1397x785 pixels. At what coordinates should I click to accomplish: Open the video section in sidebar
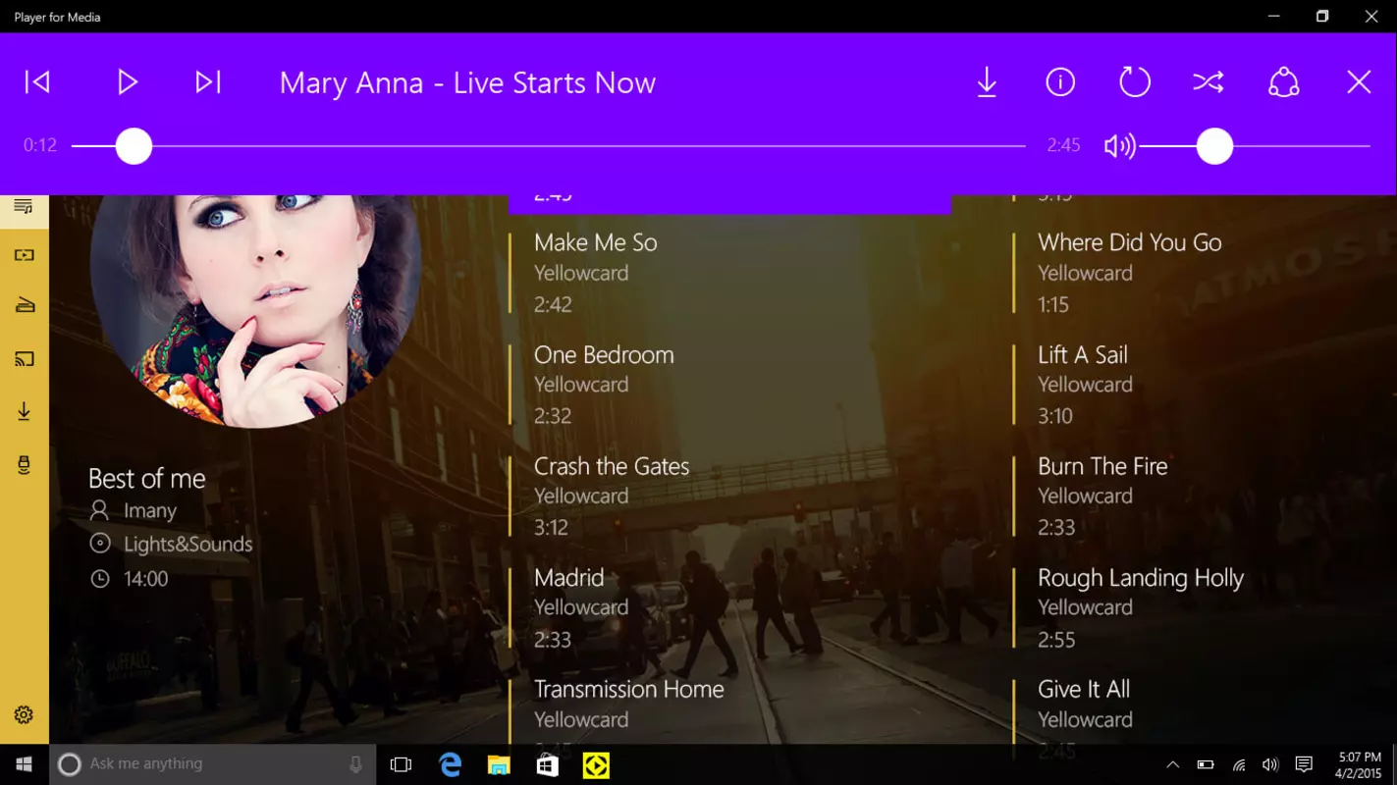coord(24,255)
